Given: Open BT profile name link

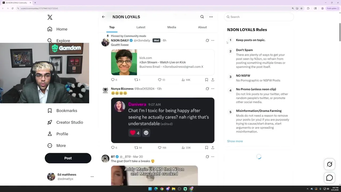Looking at the screenshot, I should [113, 157].
